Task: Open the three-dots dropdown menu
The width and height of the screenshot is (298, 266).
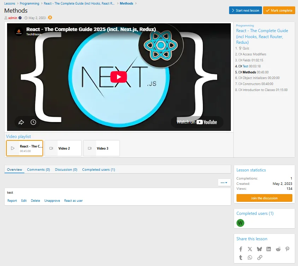Action: 224,182
